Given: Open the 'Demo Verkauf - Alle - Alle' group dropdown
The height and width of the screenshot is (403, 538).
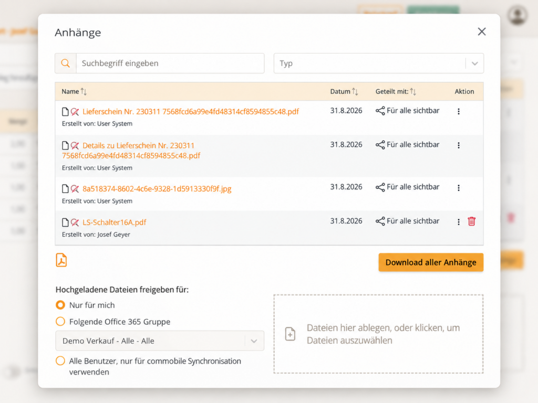Looking at the screenshot, I should point(160,341).
